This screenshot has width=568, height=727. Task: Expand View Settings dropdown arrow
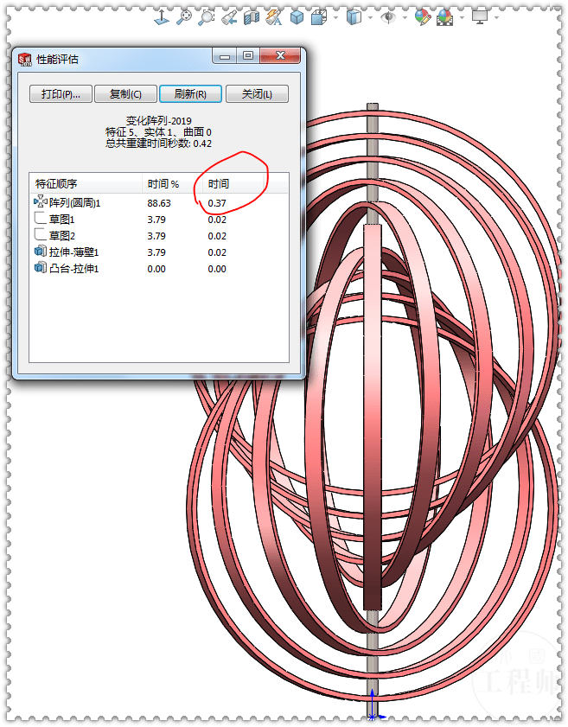coord(496,18)
